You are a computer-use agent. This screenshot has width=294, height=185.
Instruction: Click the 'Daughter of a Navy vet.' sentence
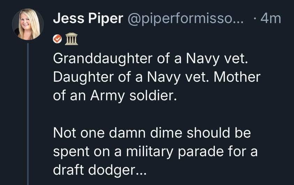[x=126, y=77]
